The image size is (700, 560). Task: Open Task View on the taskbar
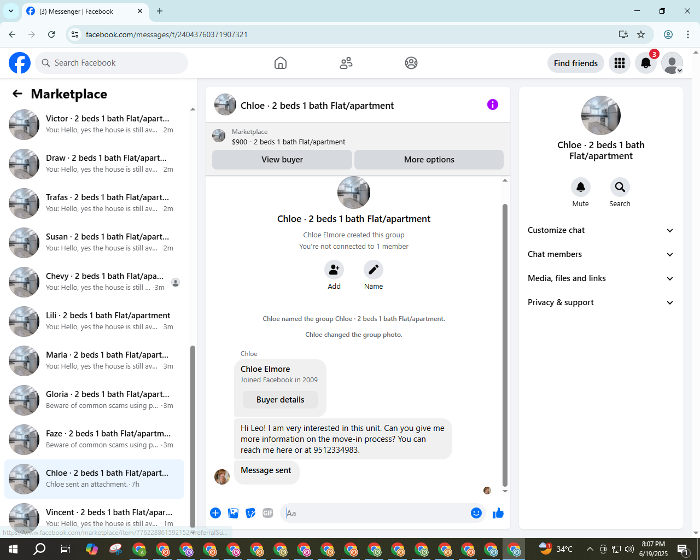pyautogui.click(x=66, y=549)
